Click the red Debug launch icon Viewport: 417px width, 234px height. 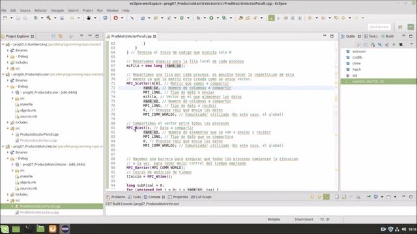click(116, 18)
